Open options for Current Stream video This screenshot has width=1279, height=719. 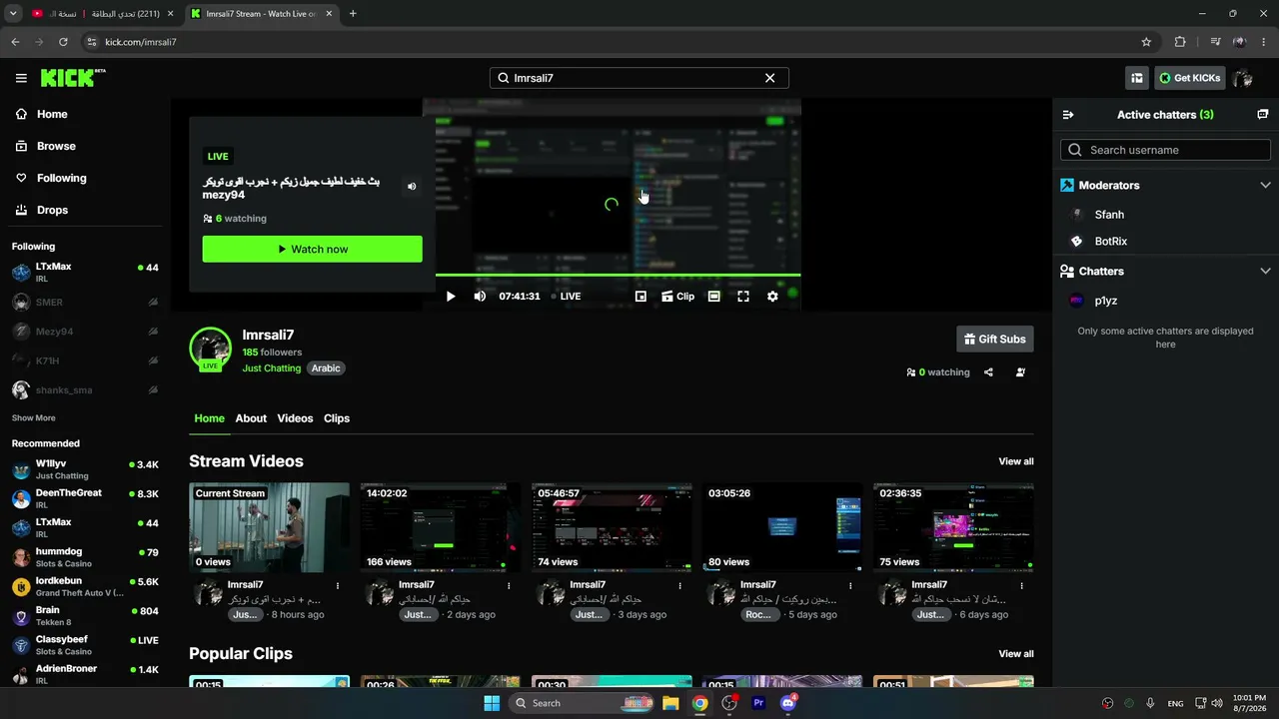[x=338, y=586]
